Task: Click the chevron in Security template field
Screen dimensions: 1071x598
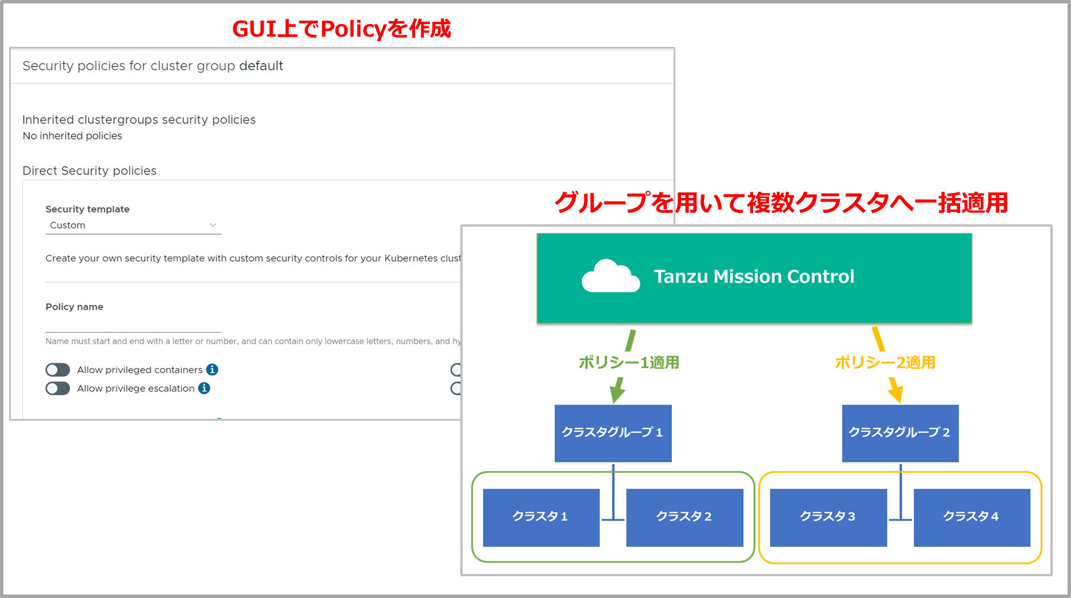Action: 213,225
